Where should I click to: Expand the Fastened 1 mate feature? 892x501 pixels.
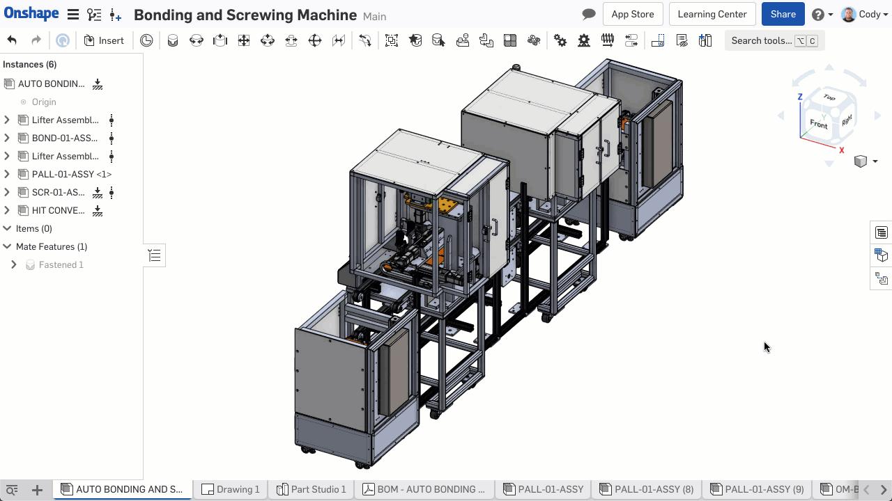pos(14,264)
